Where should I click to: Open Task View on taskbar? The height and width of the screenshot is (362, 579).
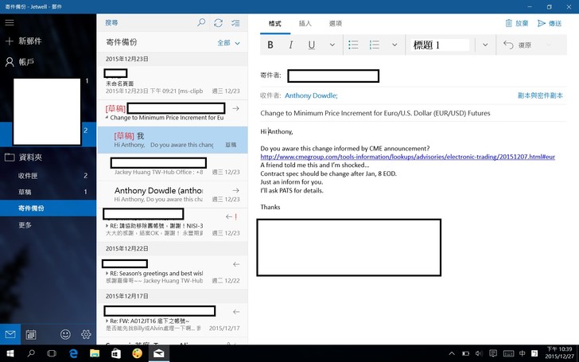tap(52, 353)
